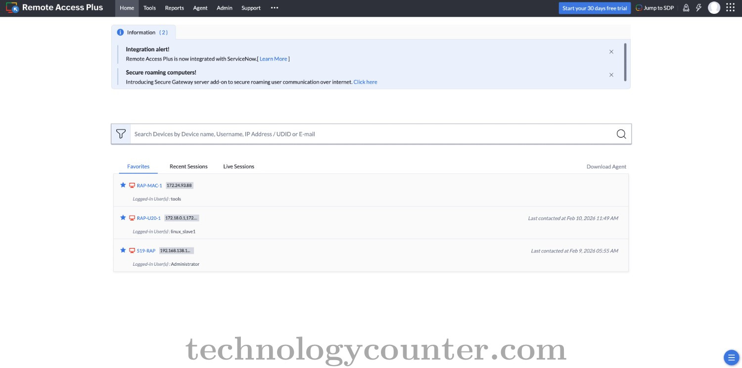Remove S19-RAP from favorites using star
Viewport: 742px width, 368px height.
(x=123, y=250)
